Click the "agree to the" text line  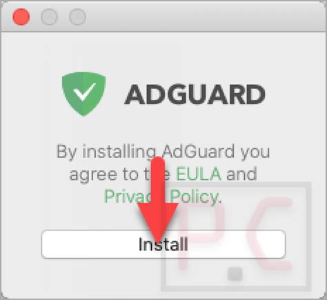tap(119, 174)
